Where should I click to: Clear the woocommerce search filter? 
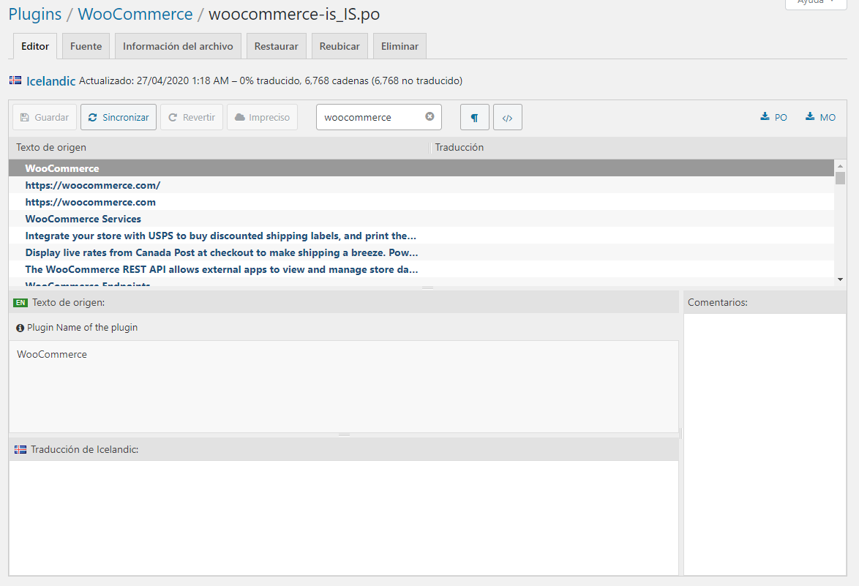pyautogui.click(x=430, y=116)
